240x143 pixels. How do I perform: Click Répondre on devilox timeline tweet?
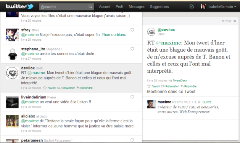86,88
